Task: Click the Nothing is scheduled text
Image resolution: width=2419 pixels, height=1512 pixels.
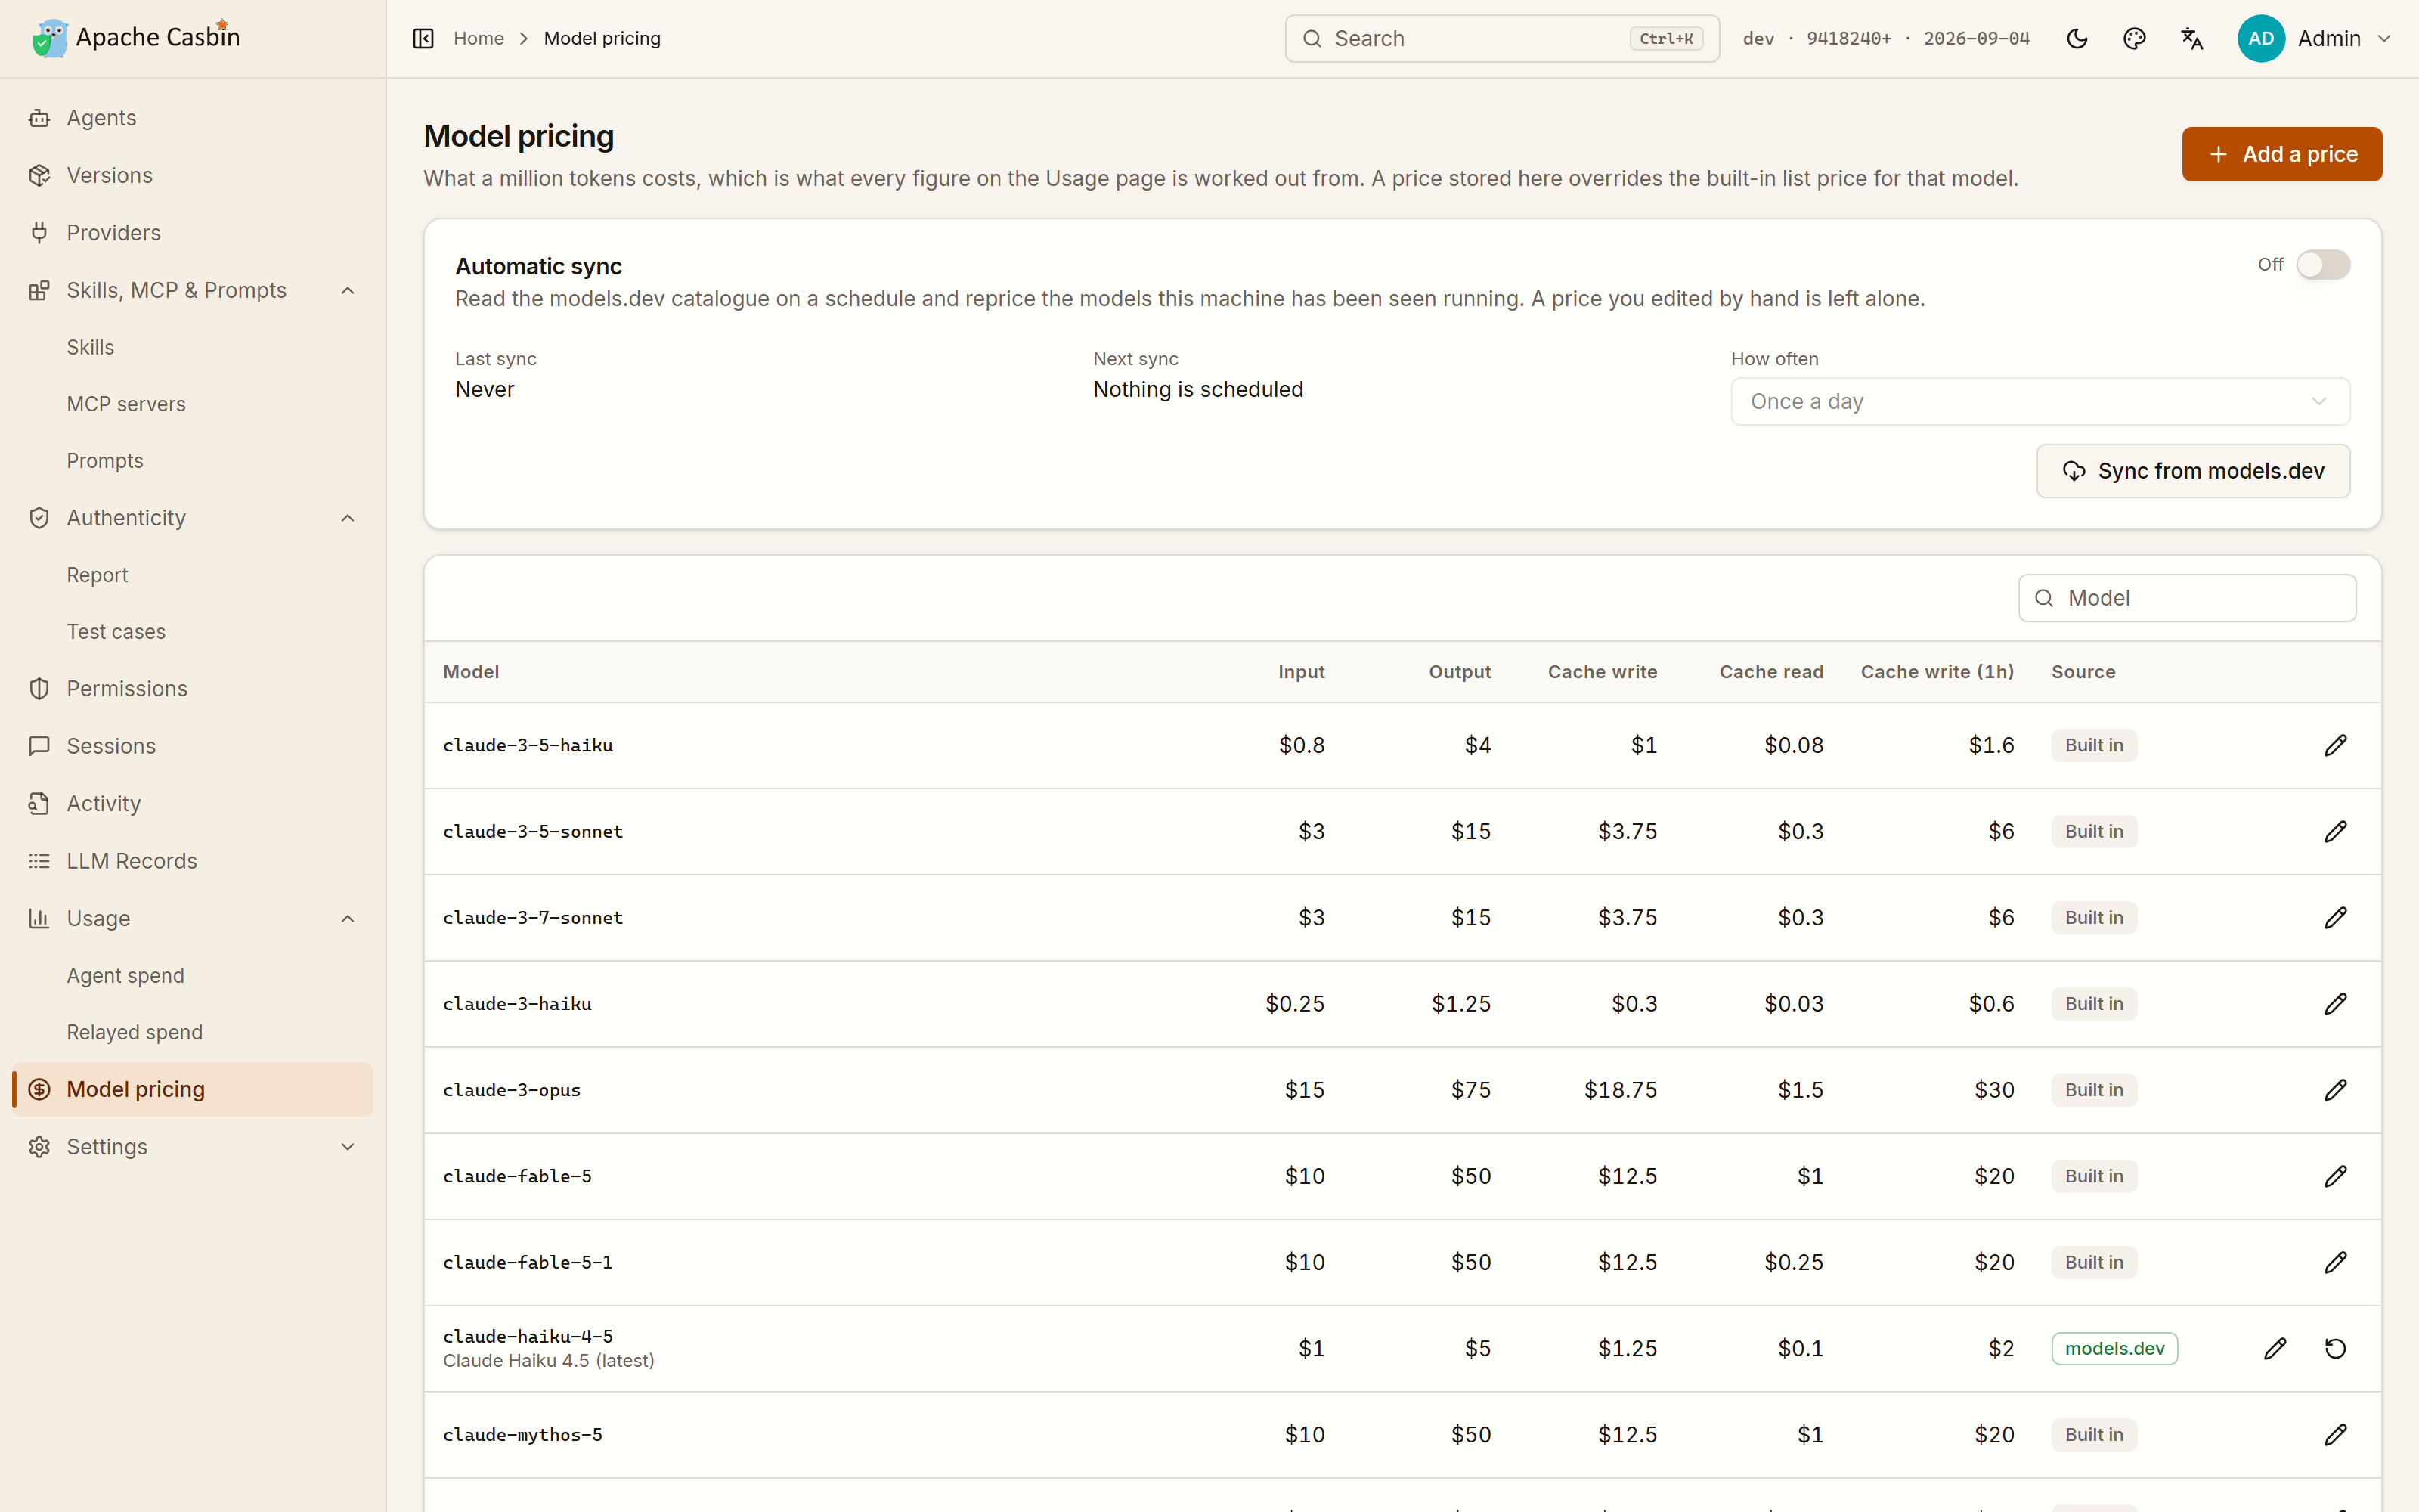Action: point(1197,389)
